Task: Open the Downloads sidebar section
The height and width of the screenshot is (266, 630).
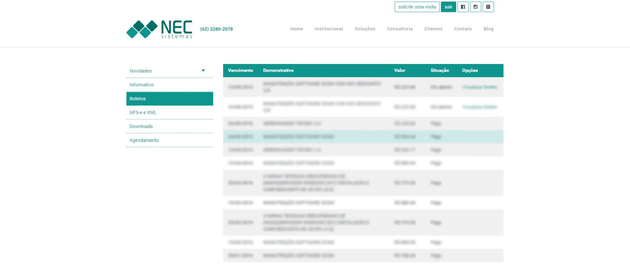Action: (x=141, y=126)
